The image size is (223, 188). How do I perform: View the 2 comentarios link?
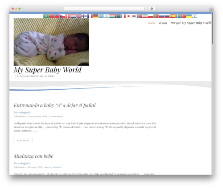click(55, 116)
